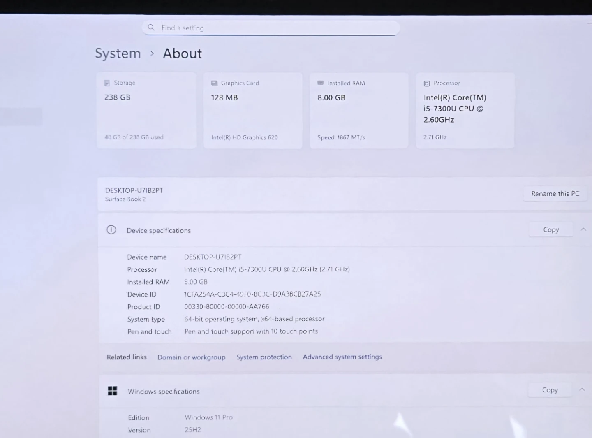Click the breadcrumb chevron separator
The height and width of the screenshot is (438, 592).
(x=152, y=53)
